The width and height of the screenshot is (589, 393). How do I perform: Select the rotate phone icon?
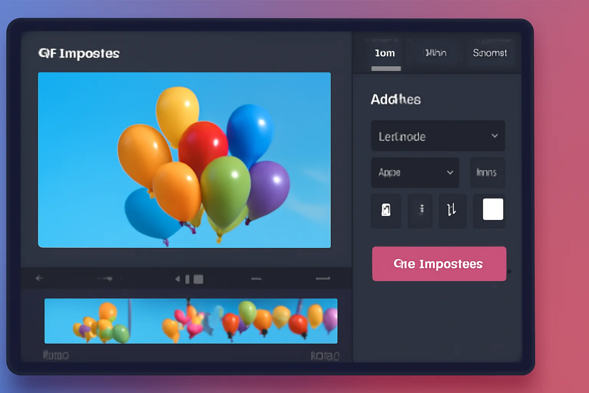click(x=386, y=211)
